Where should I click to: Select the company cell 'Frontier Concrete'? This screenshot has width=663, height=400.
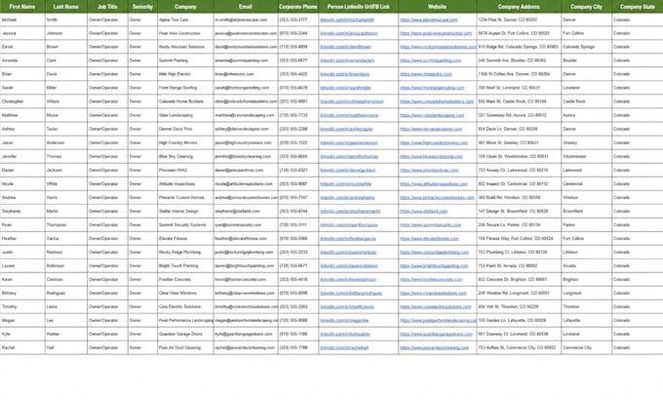click(185, 280)
